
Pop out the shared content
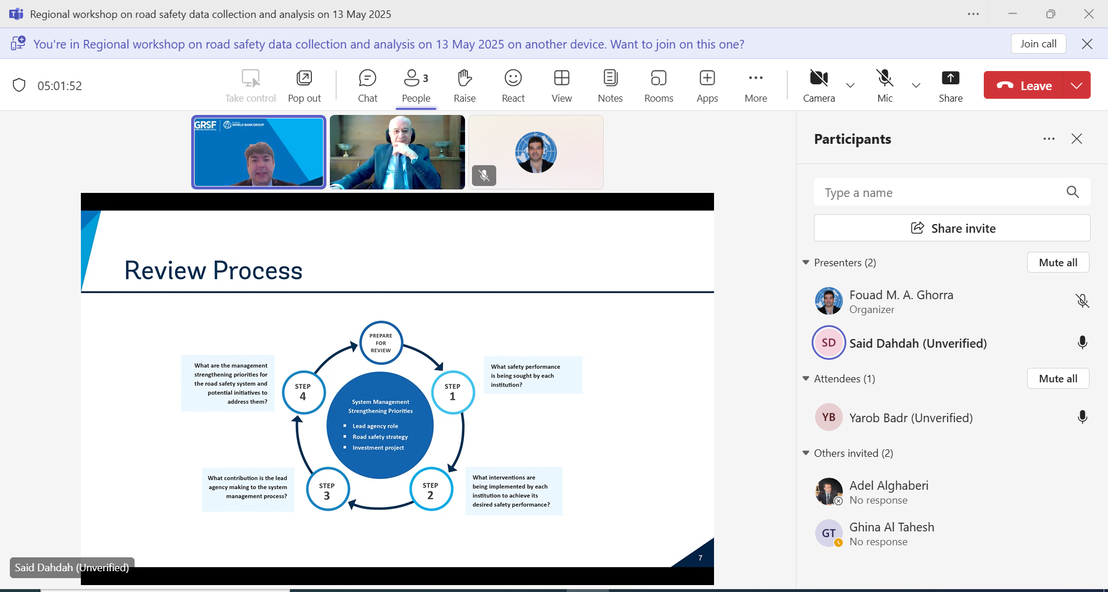[304, 85]
